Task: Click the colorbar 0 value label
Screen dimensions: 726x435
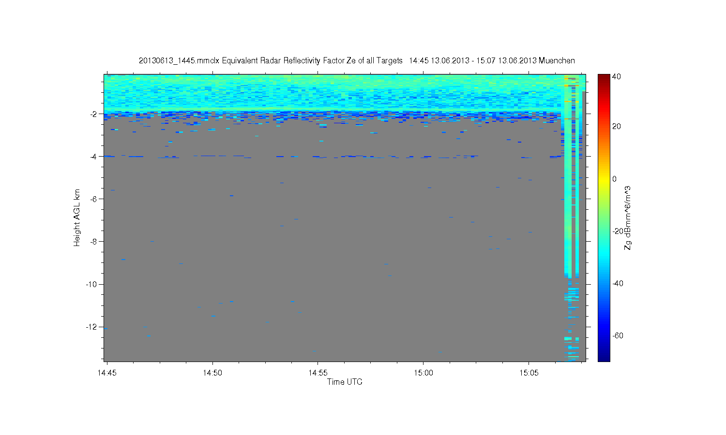Action: (x=615, y=179)
